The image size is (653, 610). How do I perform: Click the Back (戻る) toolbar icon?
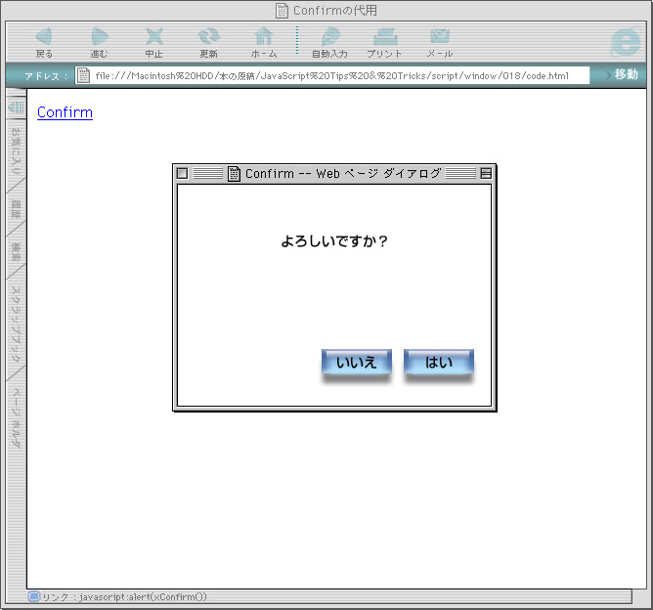click(x=44, y=40)
